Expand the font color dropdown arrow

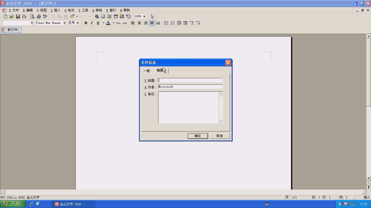113,23
